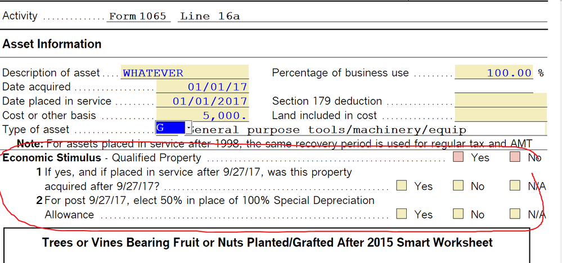The image size is (562, 263).
Task: Check No for Economic Stimulus Qualified Property
Action: (x=515, y=158)
